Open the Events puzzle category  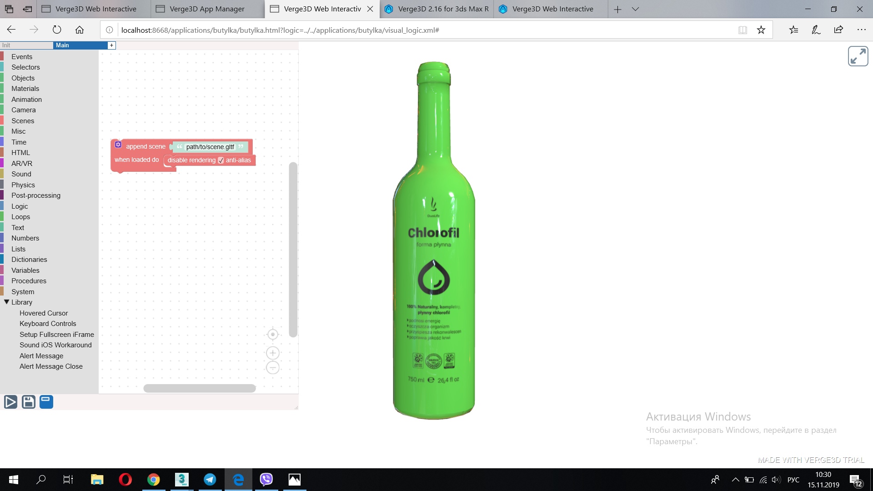click(22, 56)
